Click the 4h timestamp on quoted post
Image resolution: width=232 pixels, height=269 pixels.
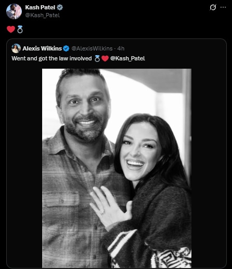click(x=121, y=48)
